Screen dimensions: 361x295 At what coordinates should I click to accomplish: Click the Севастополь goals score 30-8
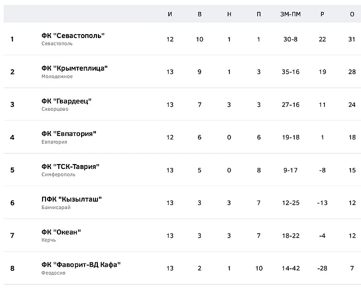tap(290, 40)
